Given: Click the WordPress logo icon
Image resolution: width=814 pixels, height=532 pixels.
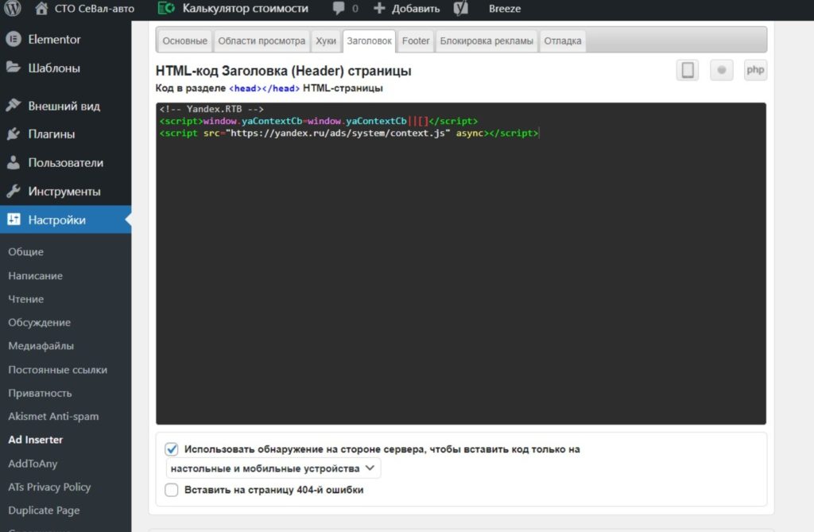Looking at the screenshot, I should pyautogui.click(x=13, y=8).
